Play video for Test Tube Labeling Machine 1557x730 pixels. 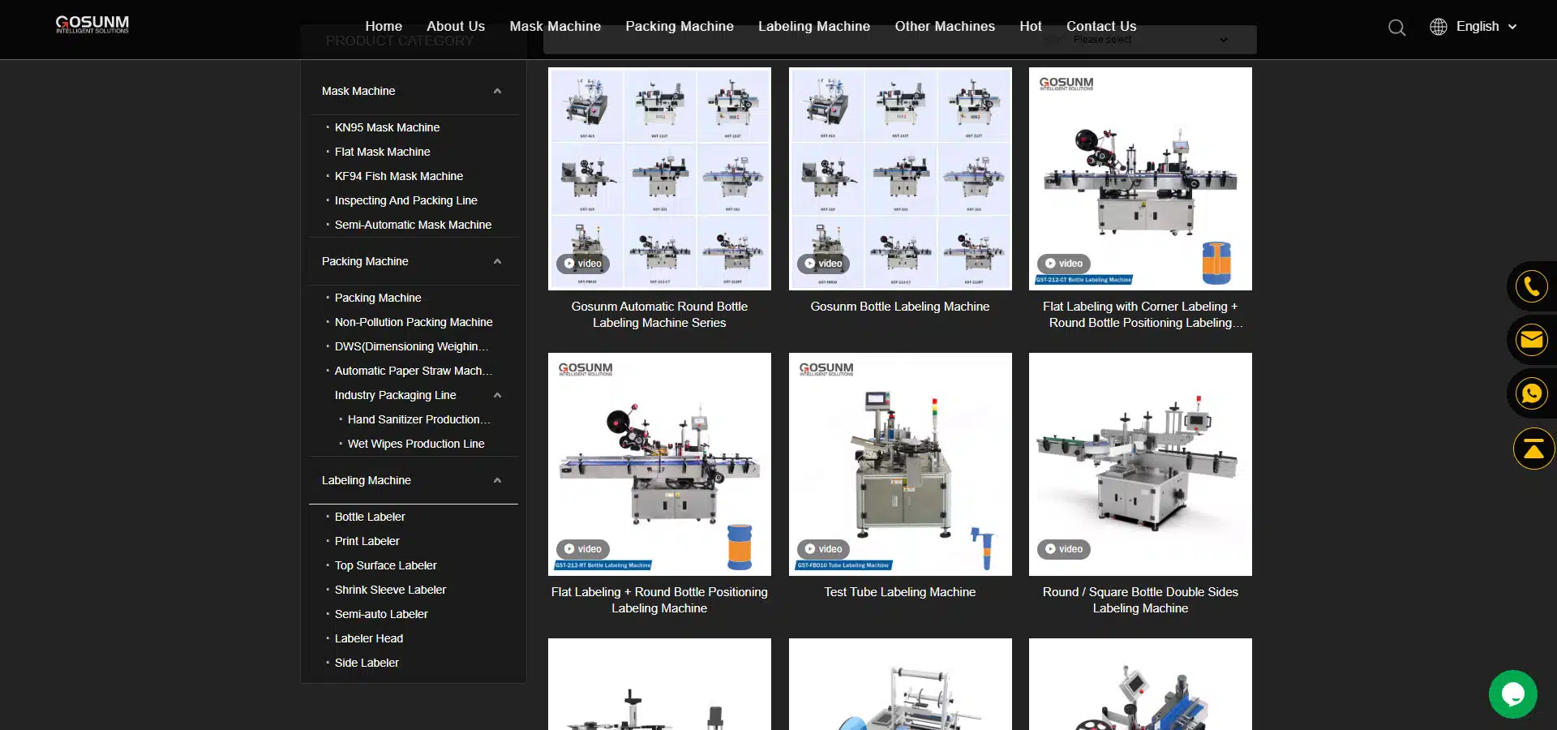[824, 549]
